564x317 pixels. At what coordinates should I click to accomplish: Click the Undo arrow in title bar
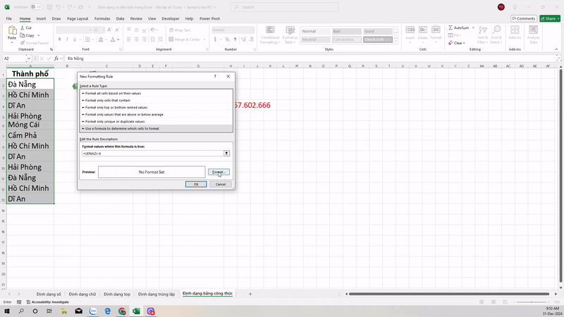(58, 7)
